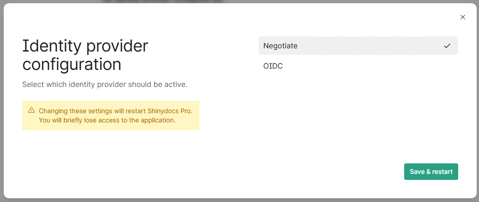Click the Identity provider configuration heading
Image resolution: width=479 pixels, height=202 pixels.
coord(85,55)
